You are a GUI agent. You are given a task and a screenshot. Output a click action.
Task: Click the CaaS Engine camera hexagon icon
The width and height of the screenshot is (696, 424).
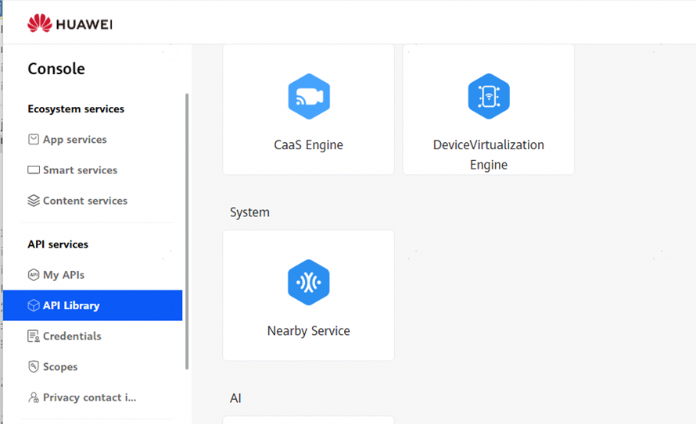point(308,96)
